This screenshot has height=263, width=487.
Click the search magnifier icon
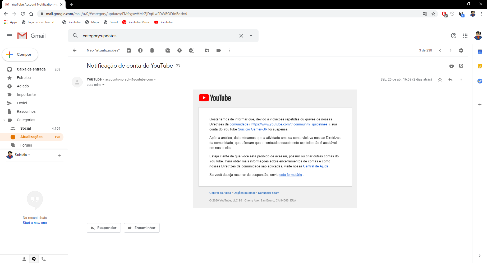coord(75,36)
